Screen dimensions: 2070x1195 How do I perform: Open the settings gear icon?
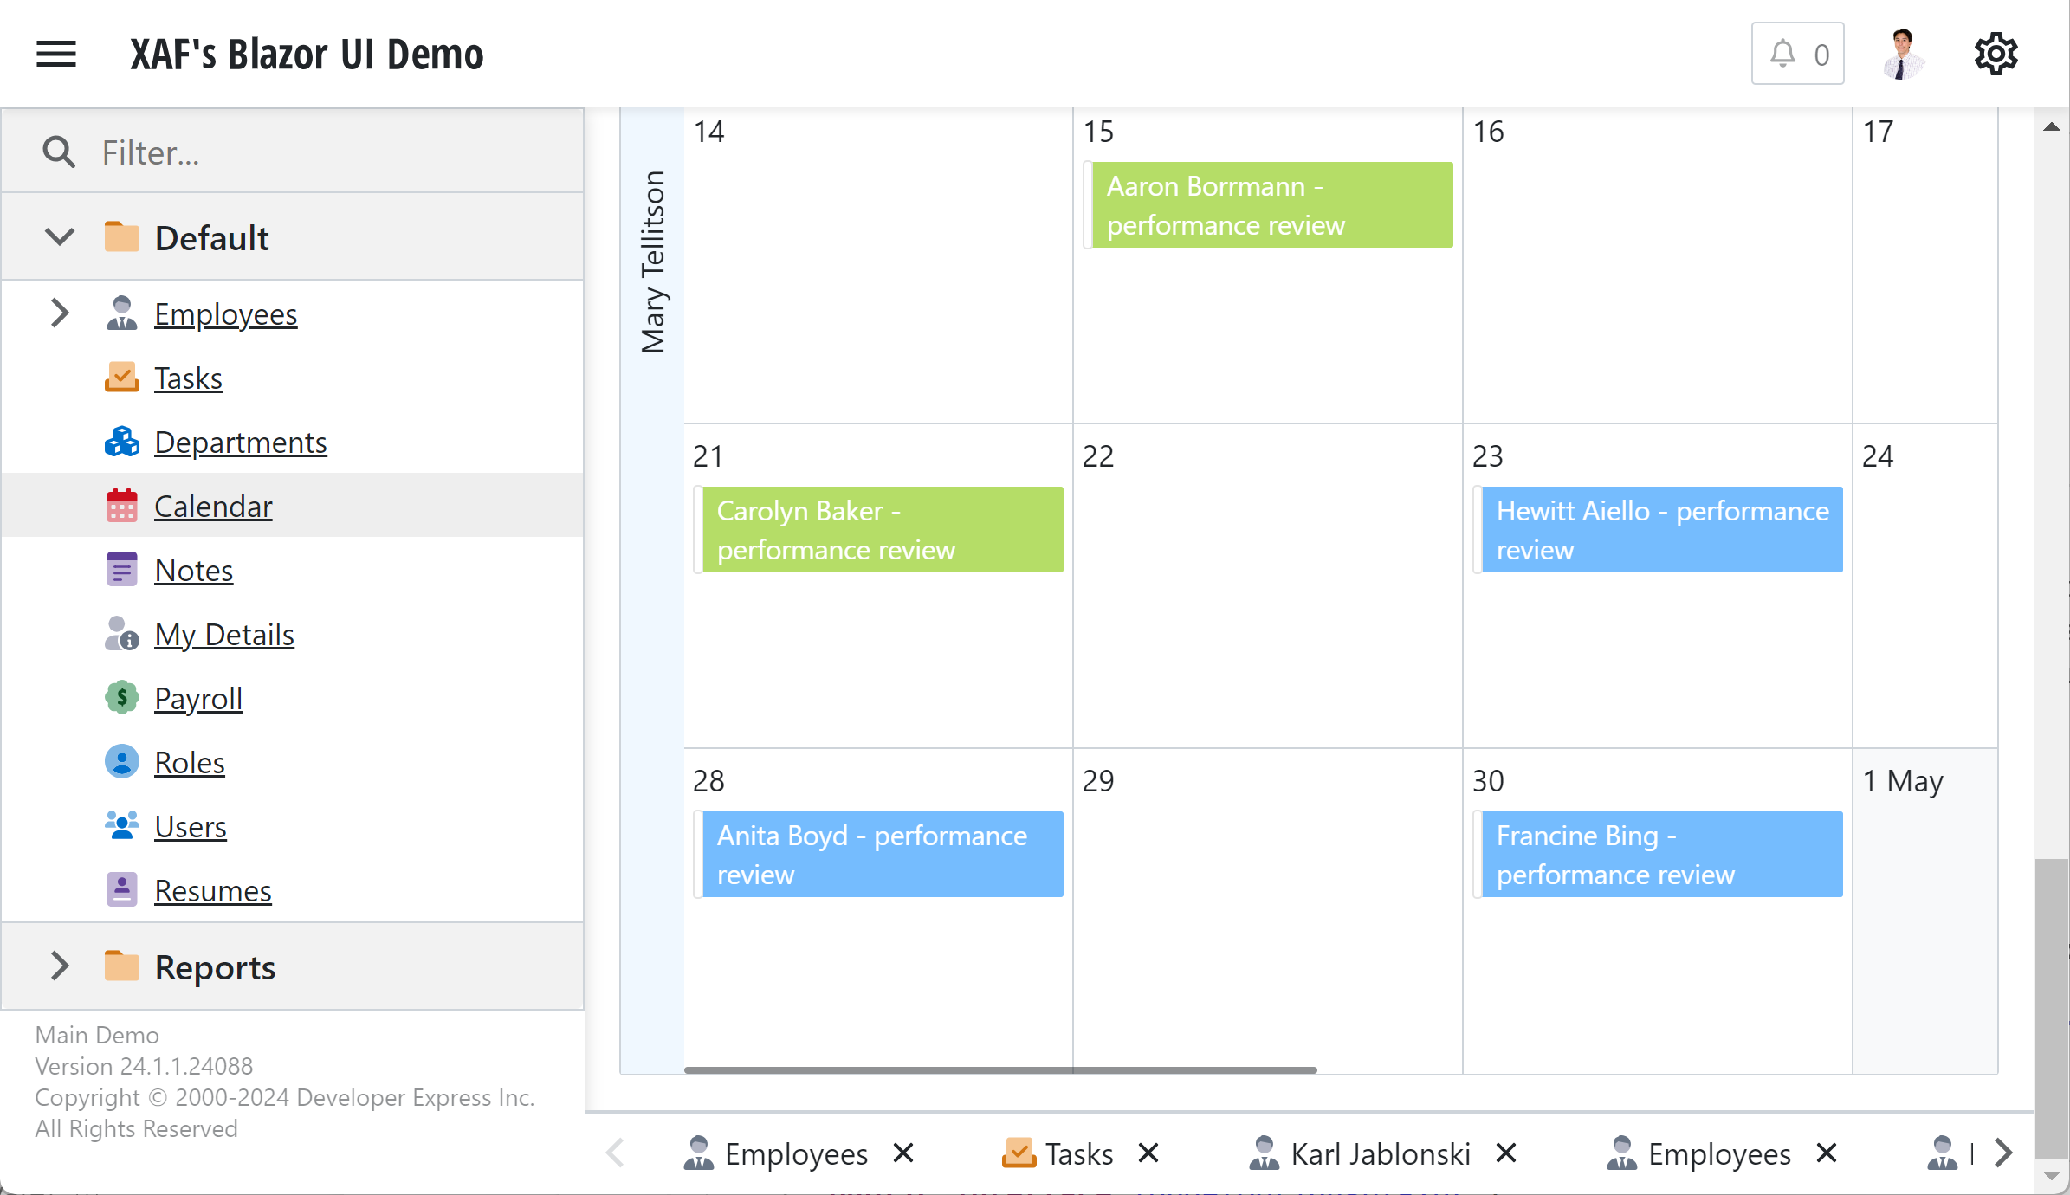tap(1996, 55)
